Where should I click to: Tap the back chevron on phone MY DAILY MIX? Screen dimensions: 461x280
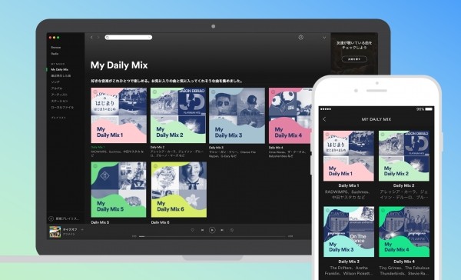[x=324, y=119]
